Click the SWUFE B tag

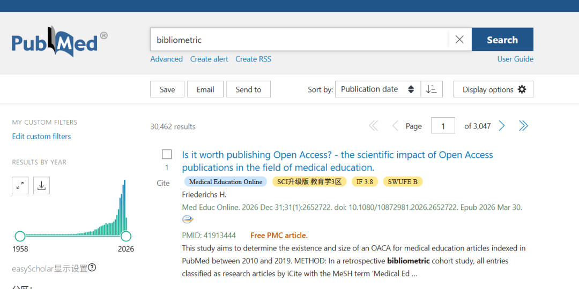(403, 181)
